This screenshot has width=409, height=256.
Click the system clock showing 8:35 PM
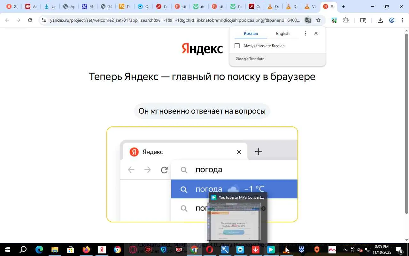pyautogui.click(x=382, y=250)
